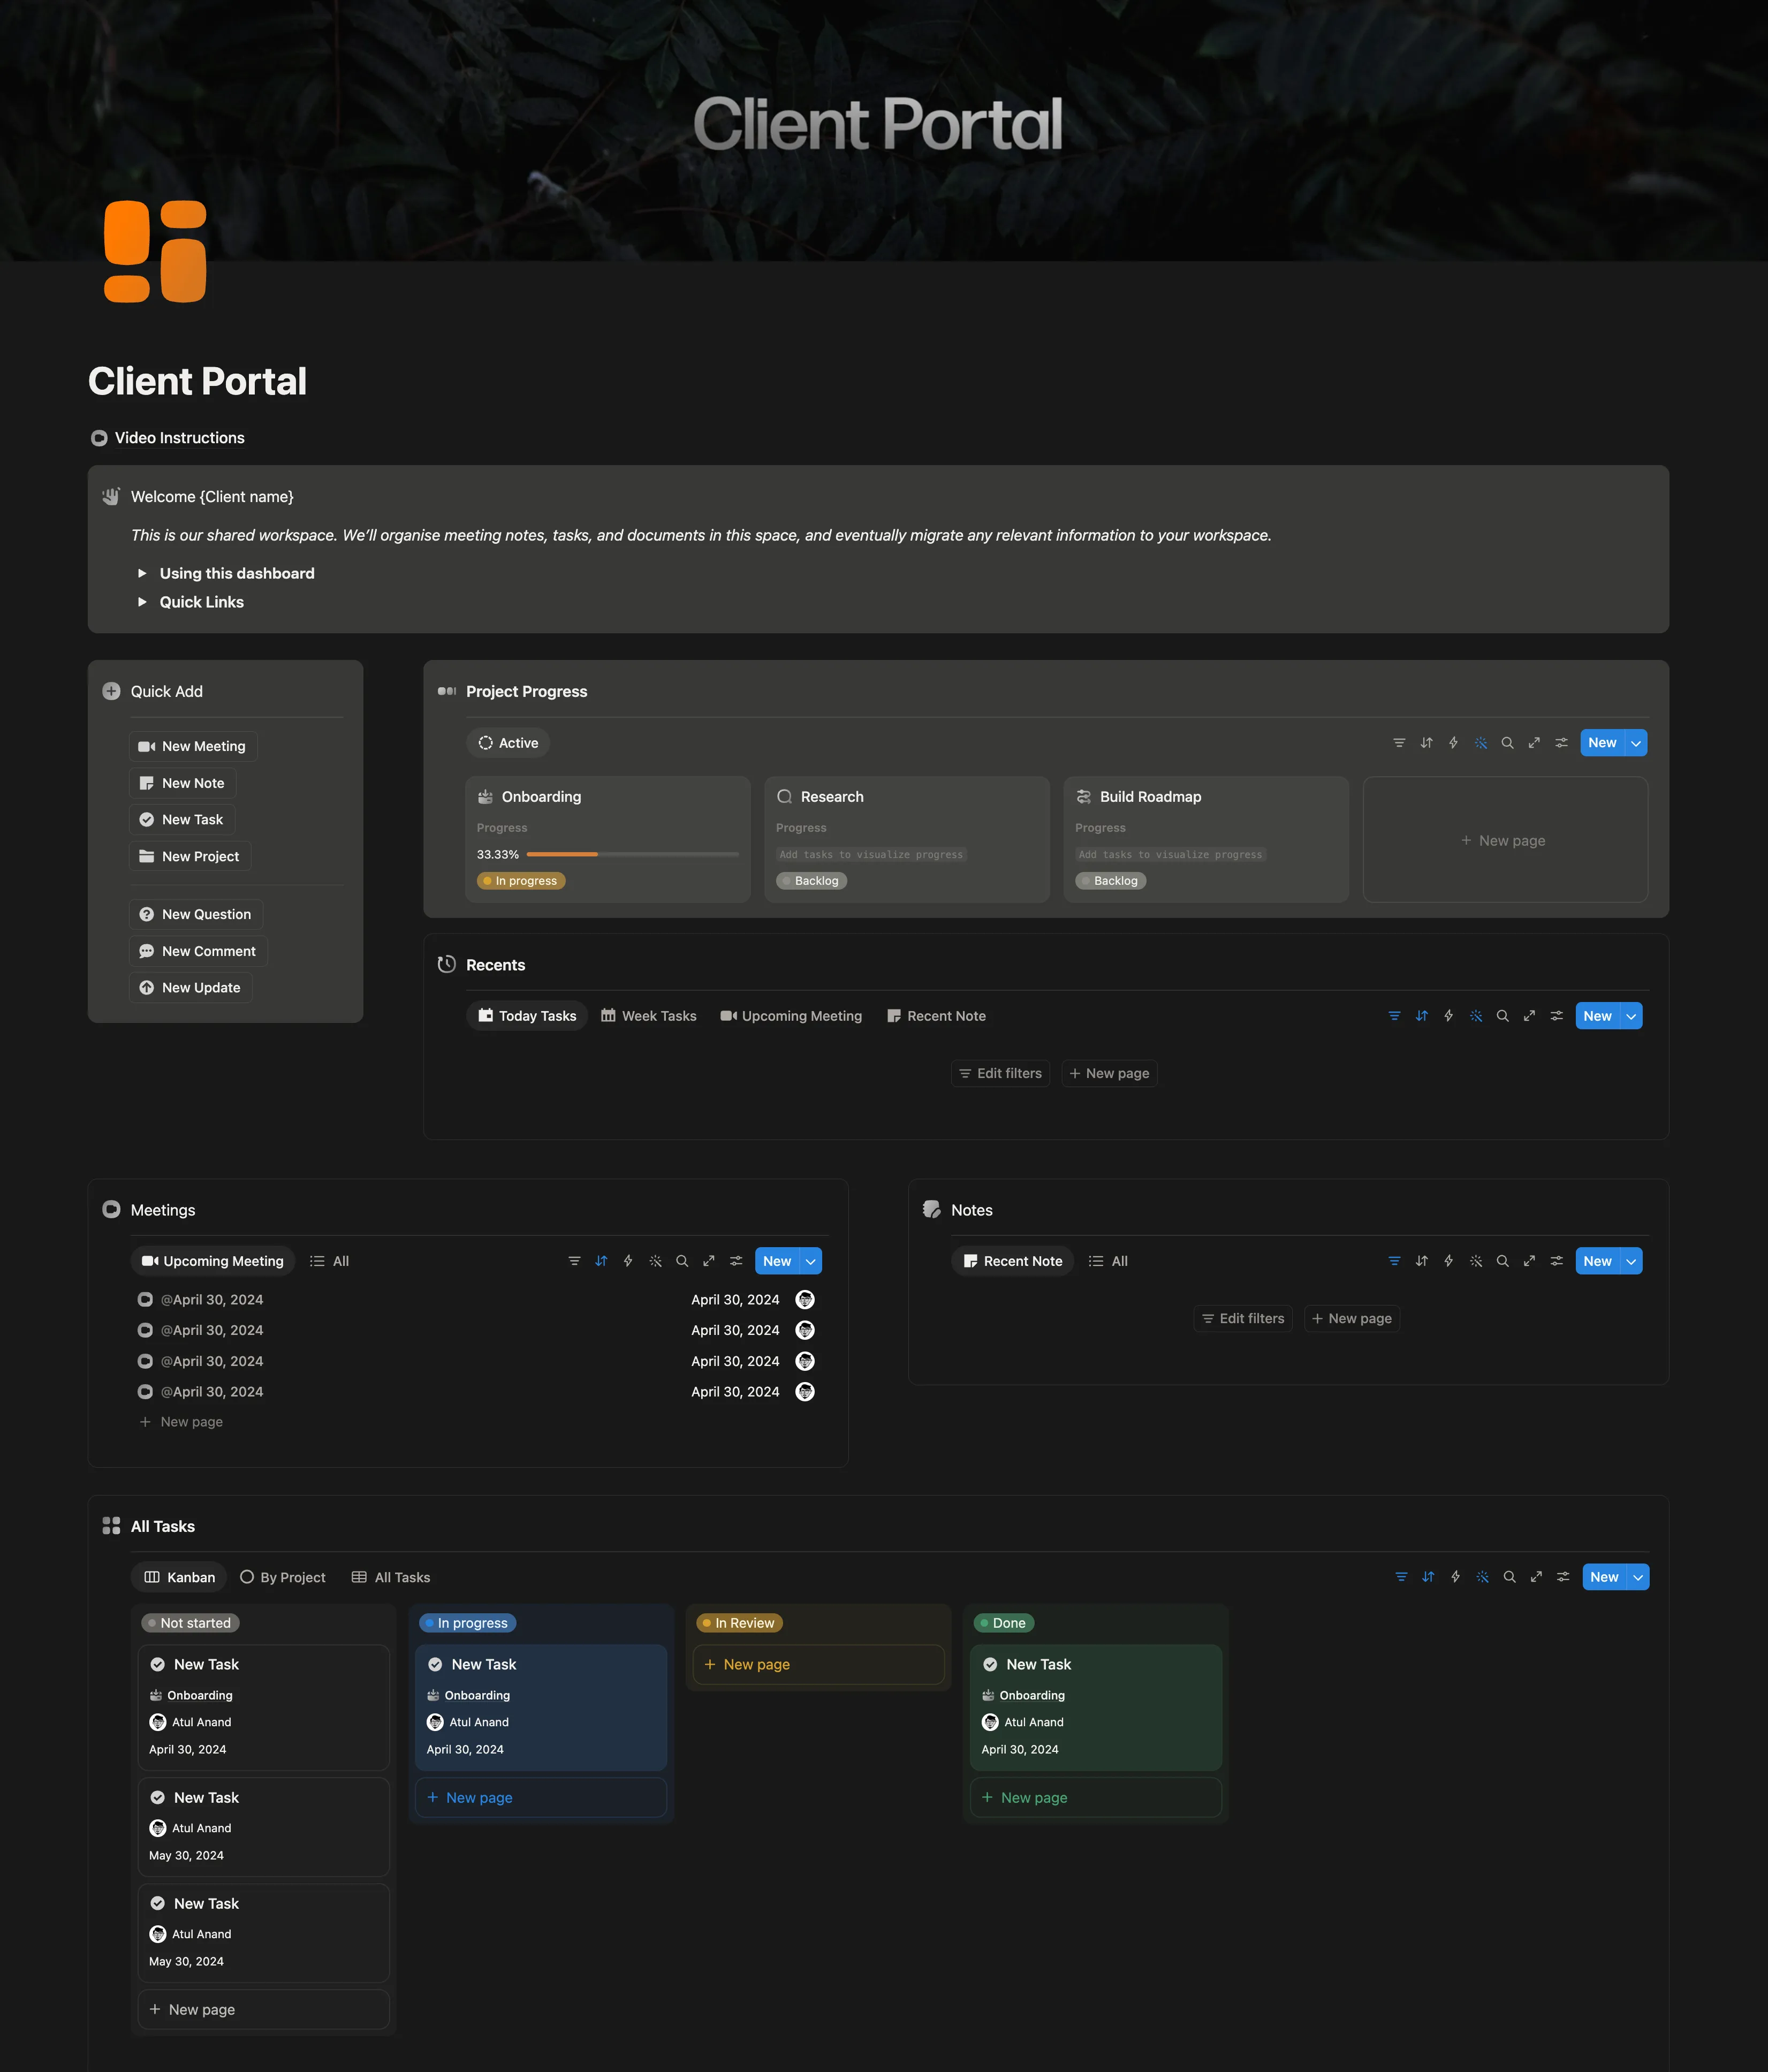Screen dimensions: 1768x2072
Task: Click the lightning automation icon in Project Progress
Action: click(x=1453, y=743)
